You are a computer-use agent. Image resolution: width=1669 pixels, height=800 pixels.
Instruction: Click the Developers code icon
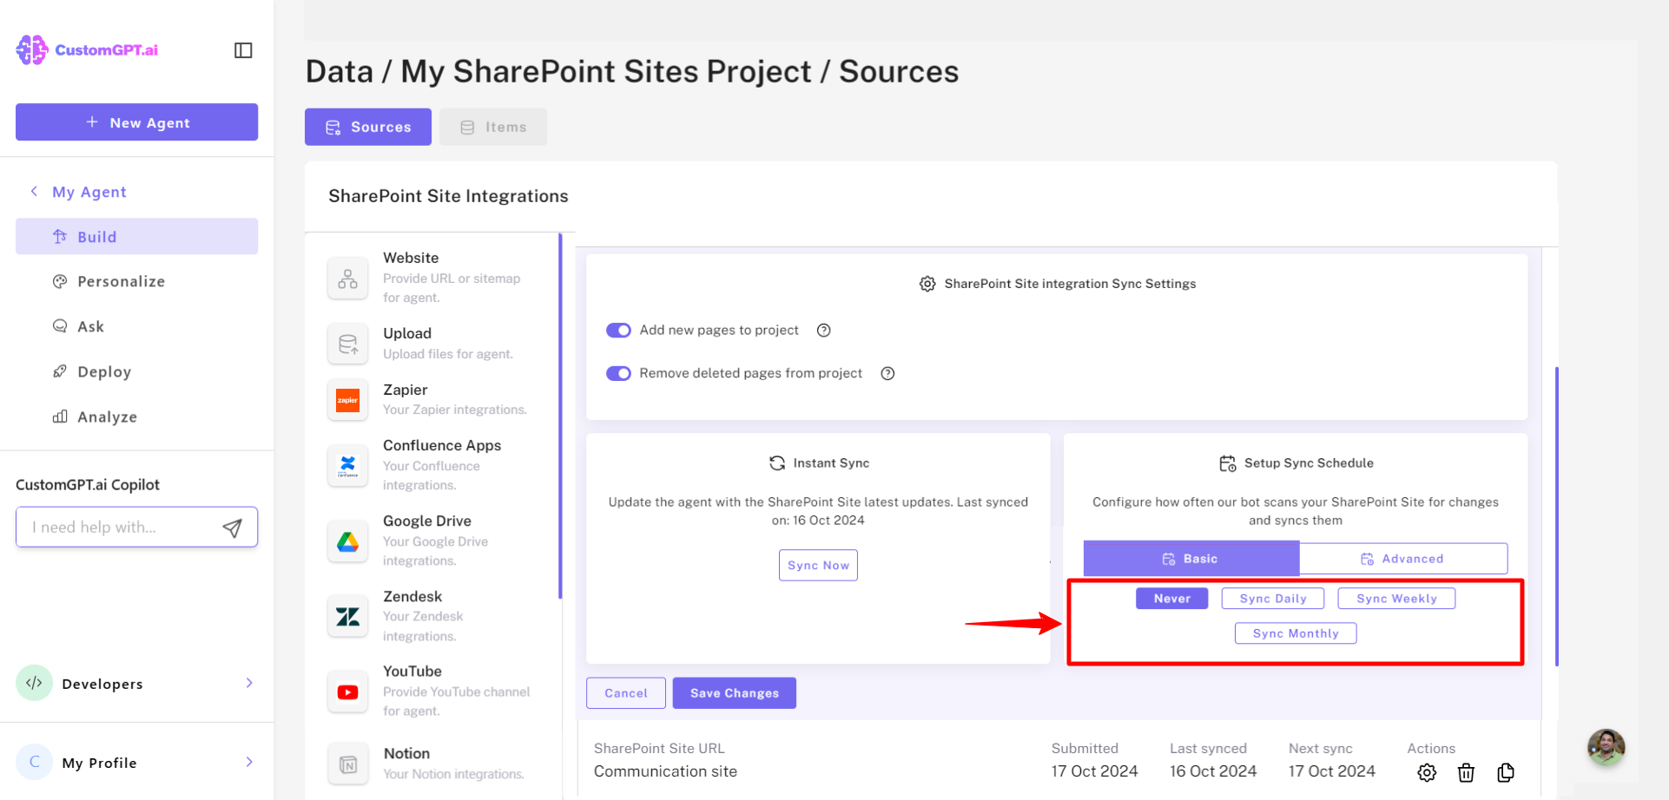pyautogui.click(x=34, y=683)
